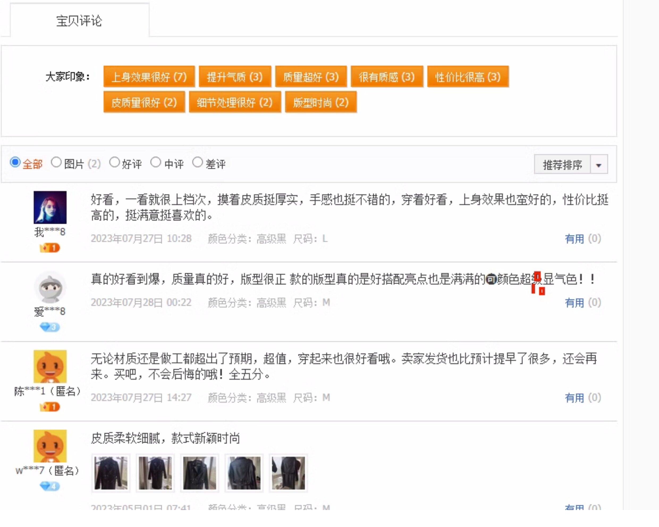Click the 性价比很高 (3) impression tag
This screenshot has width=659, height=527.
tap(468, 77)
